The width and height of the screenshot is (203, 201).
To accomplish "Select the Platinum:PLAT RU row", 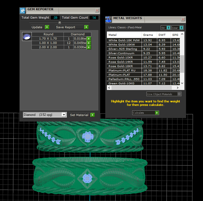I will (124, 71).
